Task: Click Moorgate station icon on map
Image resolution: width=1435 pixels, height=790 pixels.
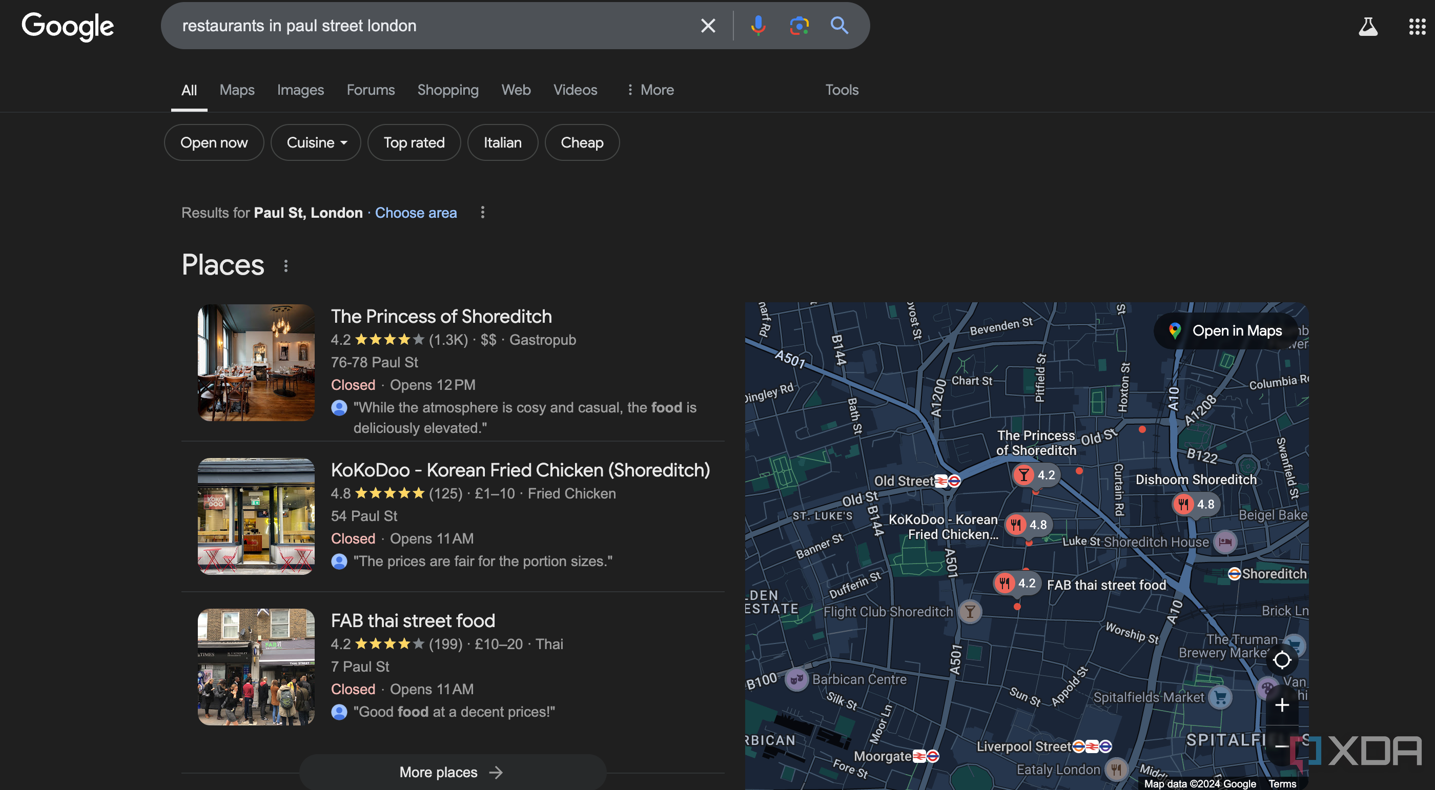Action: coord(926,756)
